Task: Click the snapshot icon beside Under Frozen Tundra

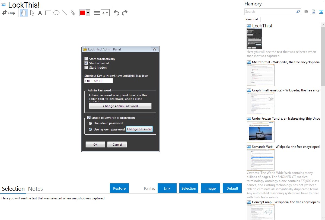Action: click(249, 119)
